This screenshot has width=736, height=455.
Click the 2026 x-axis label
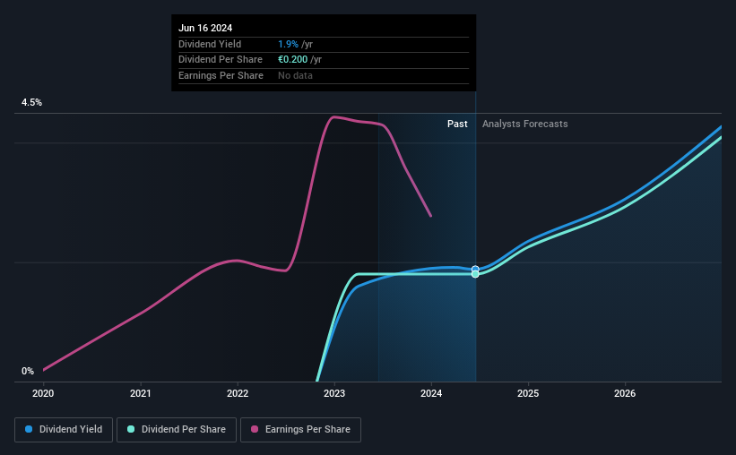click(625, 393)
